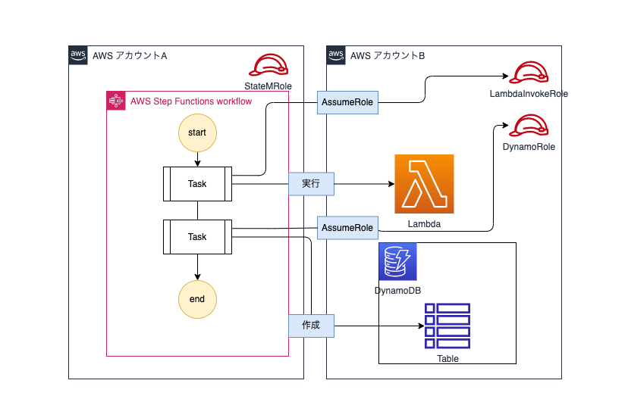Click the StateMRole label text

[268, 86]
